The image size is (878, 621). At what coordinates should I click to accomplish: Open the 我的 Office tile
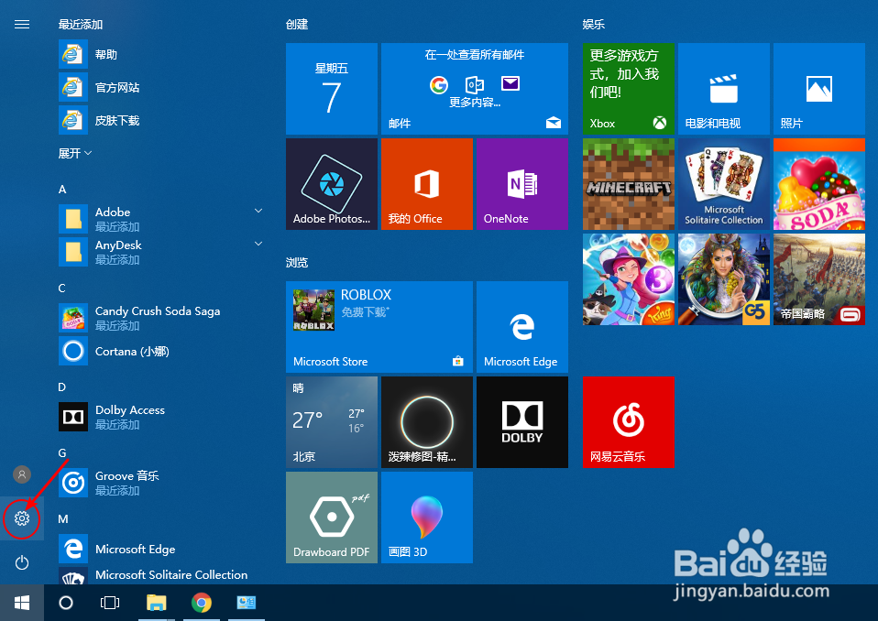tap(427, 184)
